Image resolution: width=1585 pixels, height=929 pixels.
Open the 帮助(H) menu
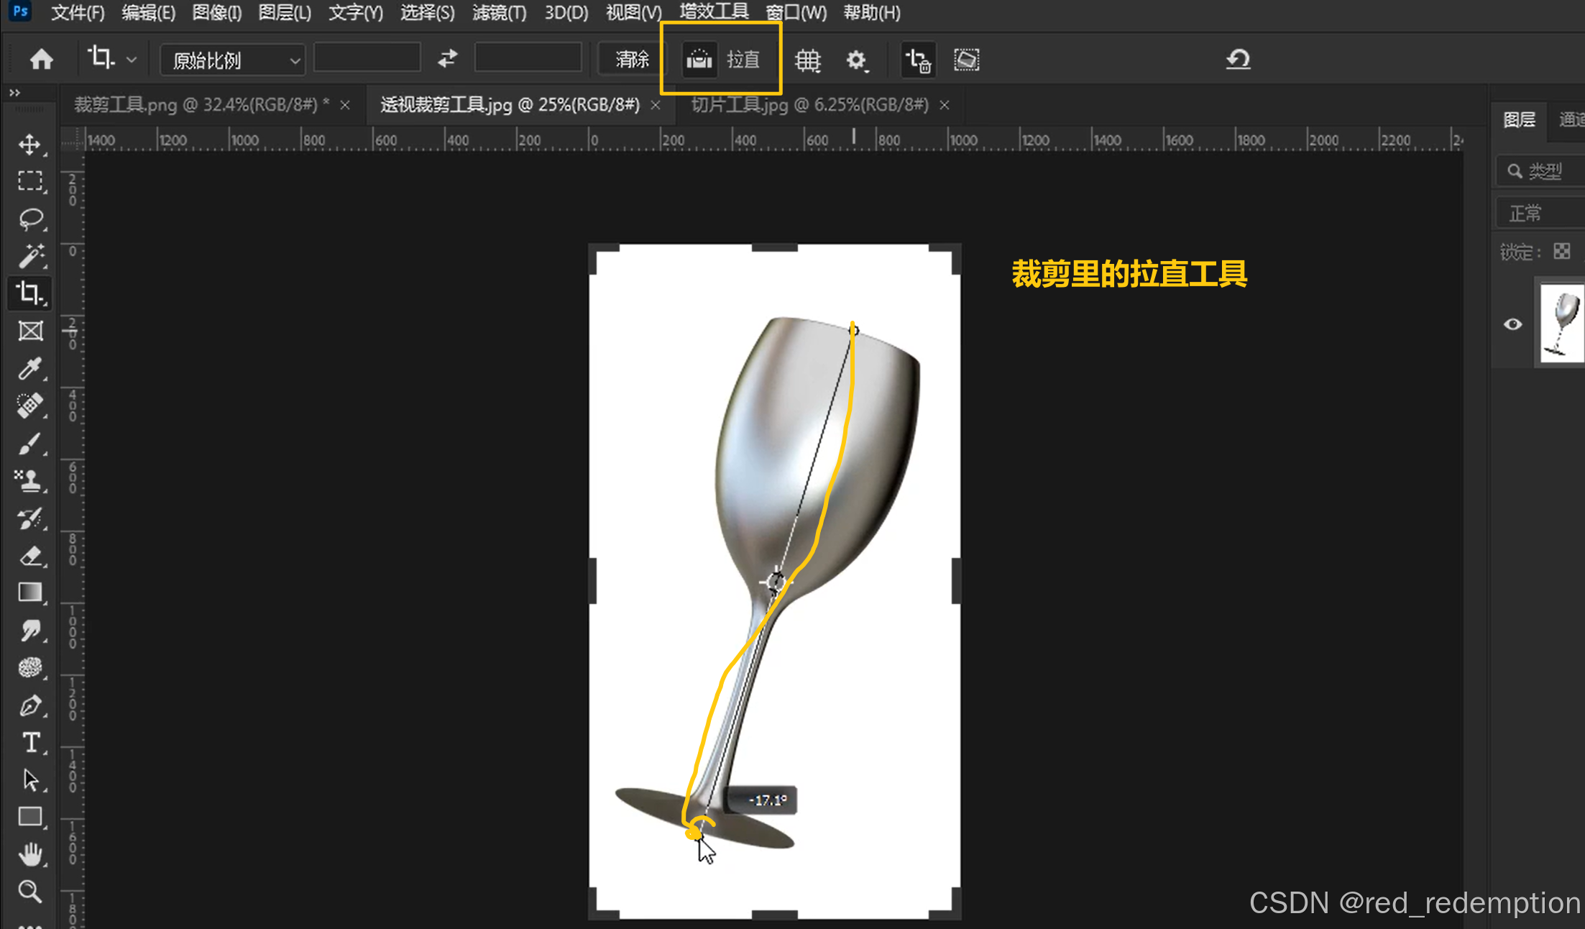coord(871,12)
